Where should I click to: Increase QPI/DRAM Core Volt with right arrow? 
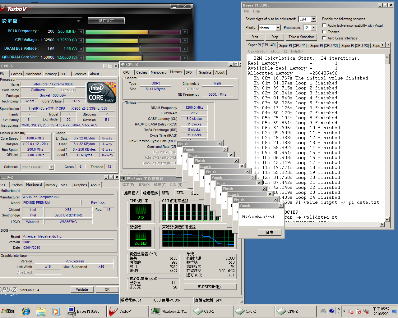(185, 58)
